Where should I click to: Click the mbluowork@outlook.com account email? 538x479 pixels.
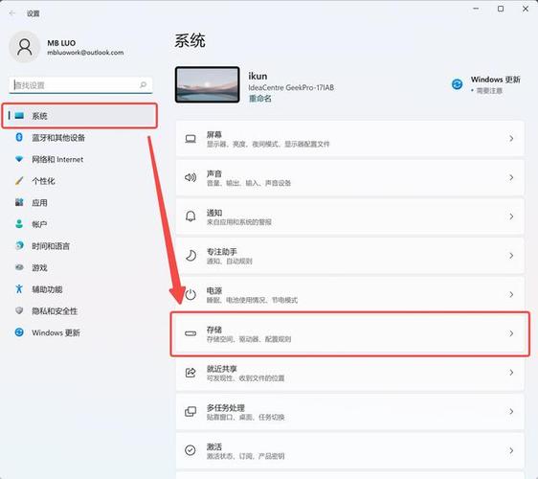coord(85,53)
